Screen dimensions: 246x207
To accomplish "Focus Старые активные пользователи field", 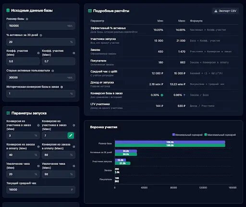I will pos(41,77).
